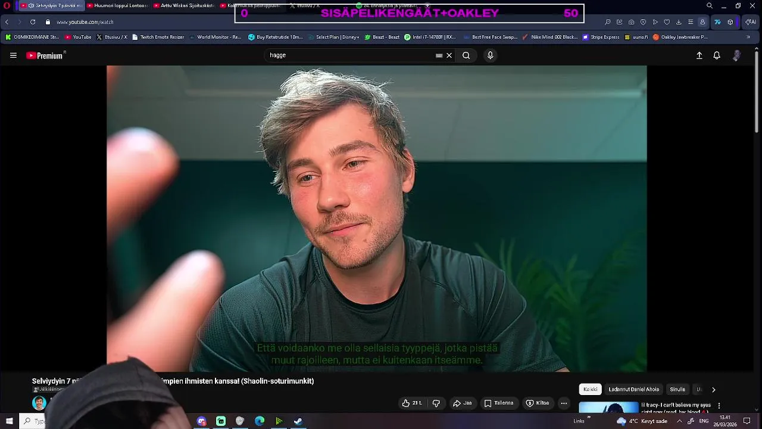The width and height of the screenshot is (762, 429).
Task: Open YouTube bookmark in bookmarks bar
Action: coord(78,37)
